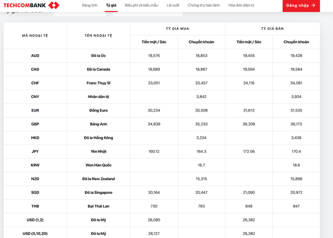The width and height of the screenshot is (333, 238).
Task: Select the SGD currency code cell
Action: click(35, 192)
